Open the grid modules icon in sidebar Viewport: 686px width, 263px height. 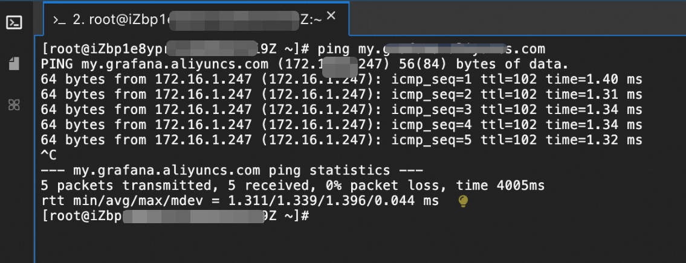(15, 104)
